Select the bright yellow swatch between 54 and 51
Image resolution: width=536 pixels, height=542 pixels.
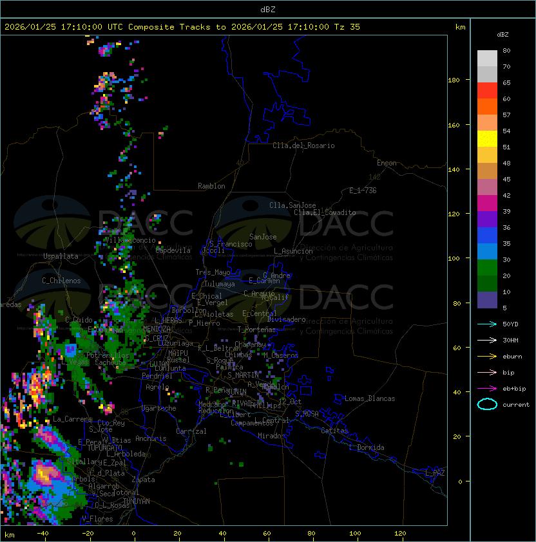487,139
